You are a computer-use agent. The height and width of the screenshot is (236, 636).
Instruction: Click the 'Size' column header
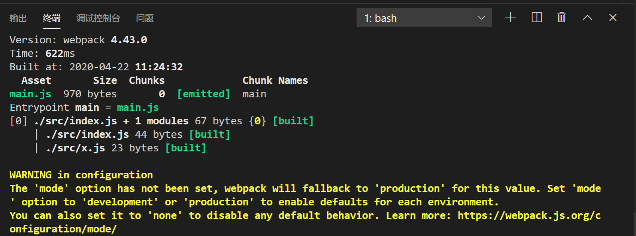point(105,81)
